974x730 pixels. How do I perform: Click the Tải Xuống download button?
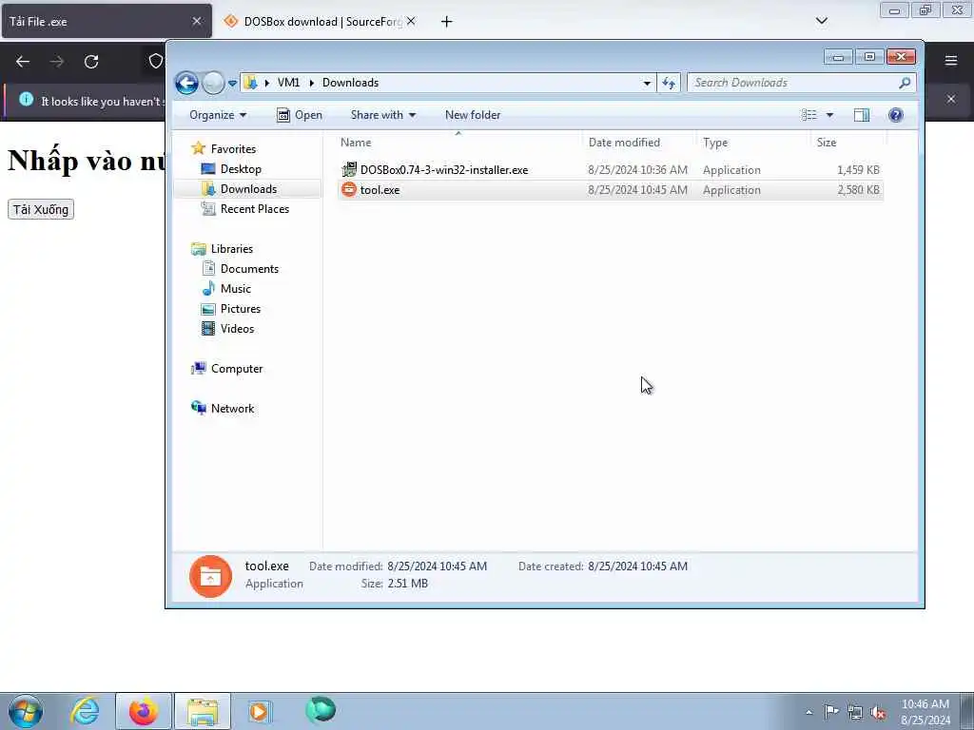(x=41, y=209)
